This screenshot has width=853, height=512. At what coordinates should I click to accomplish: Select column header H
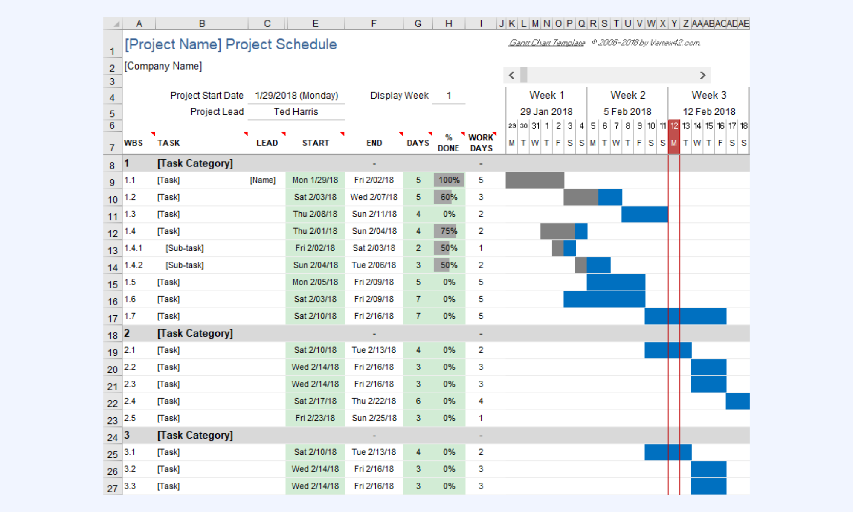(x=449, y=23)
